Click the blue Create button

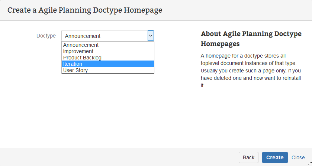275,157
